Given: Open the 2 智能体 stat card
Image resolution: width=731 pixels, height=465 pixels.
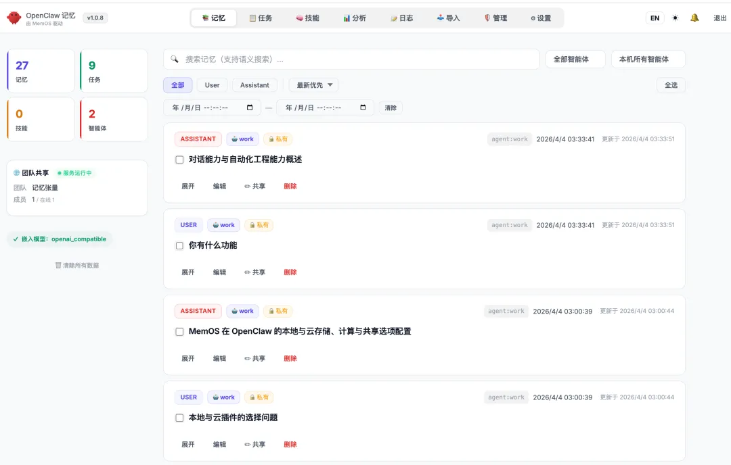Looking at the screenshot, I should (114, 119).
